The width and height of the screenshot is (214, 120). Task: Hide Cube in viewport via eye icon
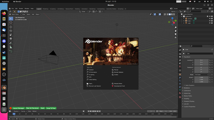[210, 21]
